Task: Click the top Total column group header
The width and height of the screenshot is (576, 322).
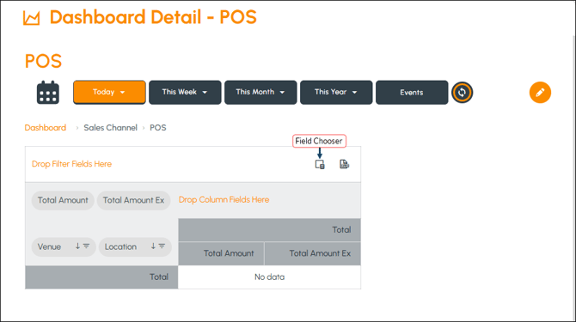Action: tap(269, 230)
